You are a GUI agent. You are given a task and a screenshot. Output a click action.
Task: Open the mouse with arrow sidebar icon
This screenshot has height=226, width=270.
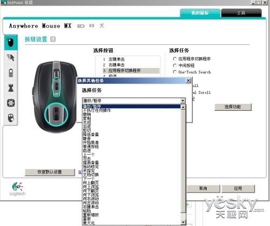pos(11,118)
